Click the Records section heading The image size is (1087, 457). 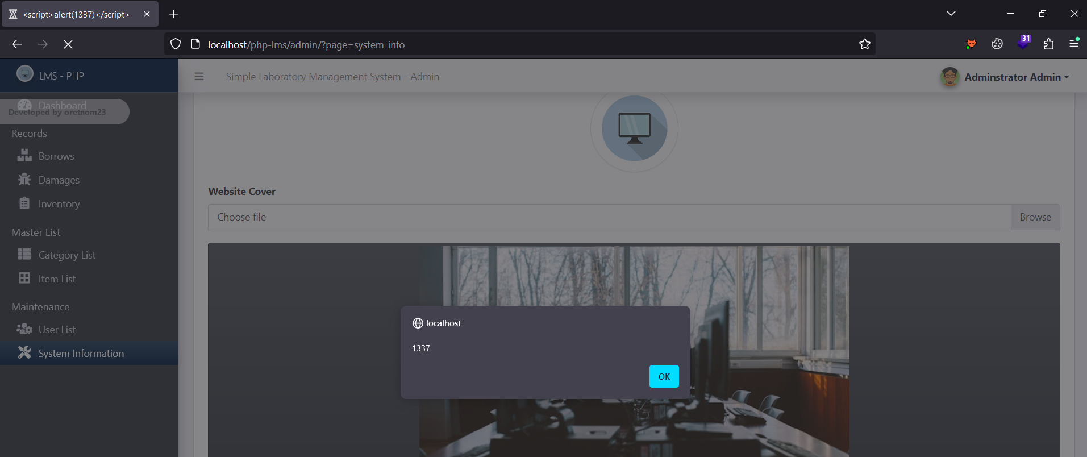tap(29, 134)
